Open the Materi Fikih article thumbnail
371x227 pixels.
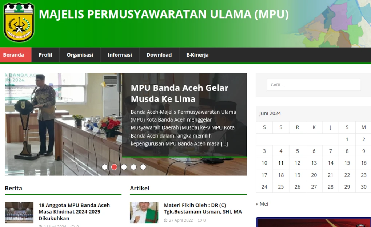pyautogui.click(x=144, y=212)
